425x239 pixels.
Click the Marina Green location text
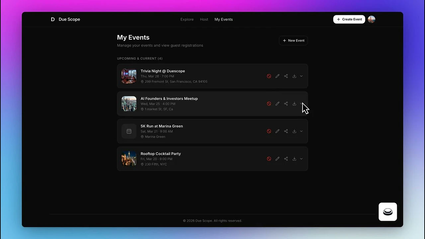pos(155,137)
